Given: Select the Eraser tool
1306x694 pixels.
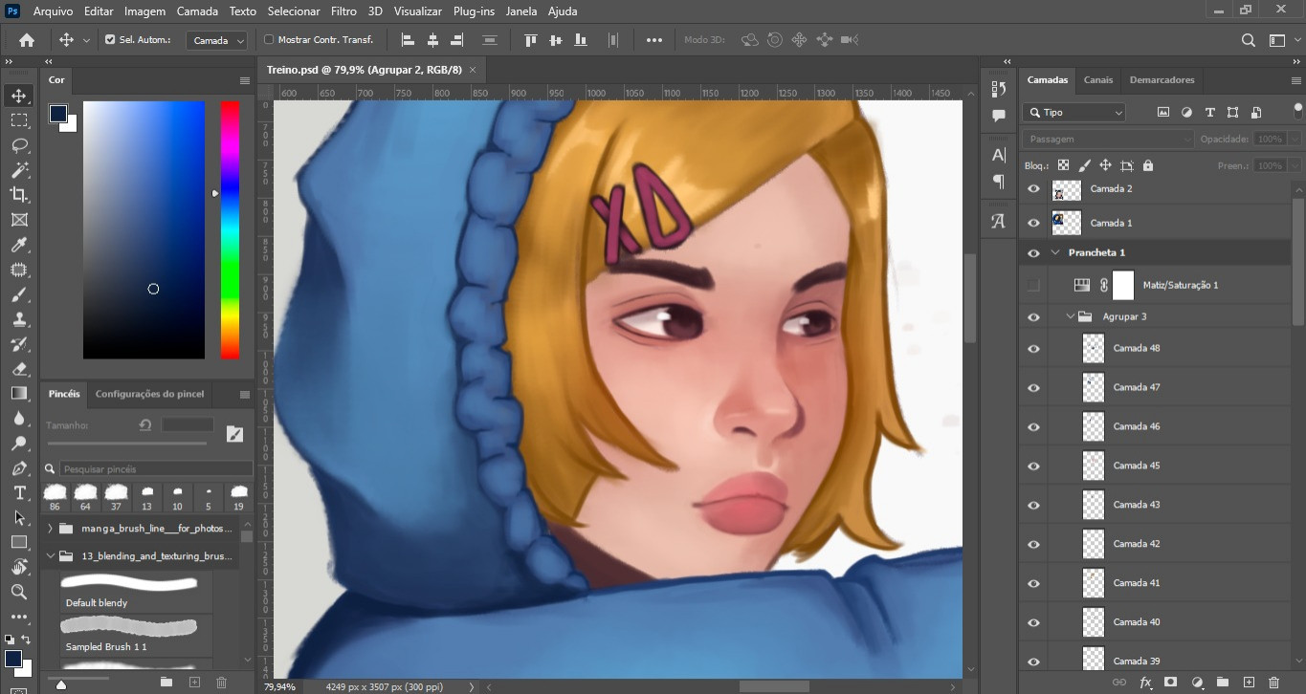Looking at the screenshot, I should tap(19, 369).
